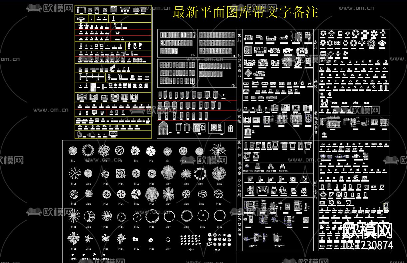Click the 桌椅 section label

(x=316, y=84)
